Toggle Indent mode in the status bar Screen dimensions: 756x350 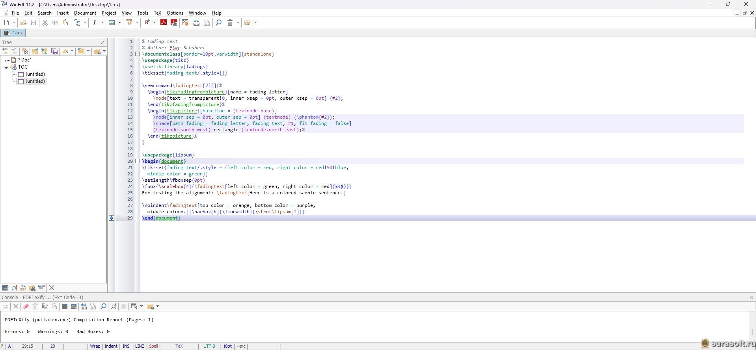point(111,346)
